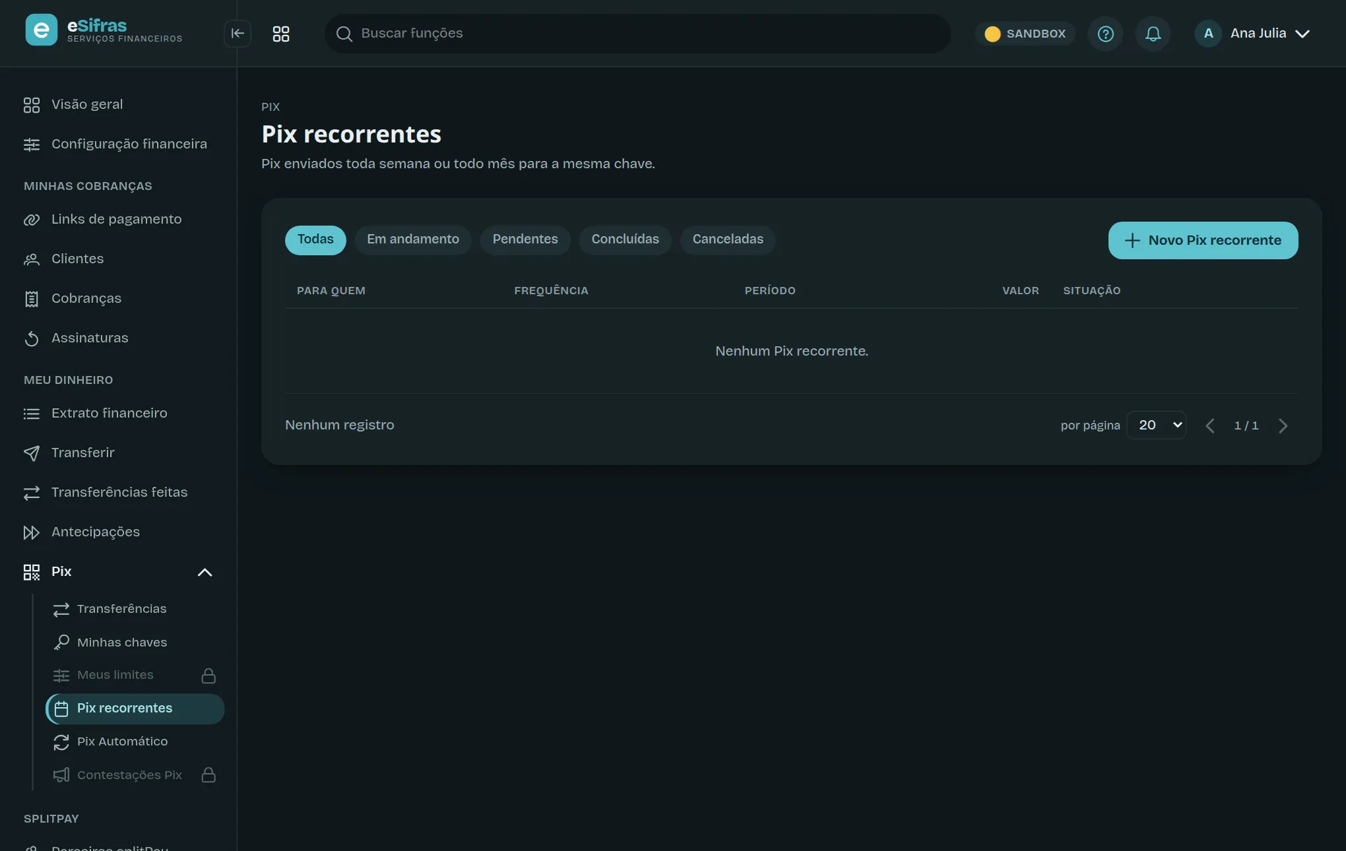Click the FREQUÊNCIA column header
Image resolution: width=1346 pixels, height=851 pixels.
[551, 291]
